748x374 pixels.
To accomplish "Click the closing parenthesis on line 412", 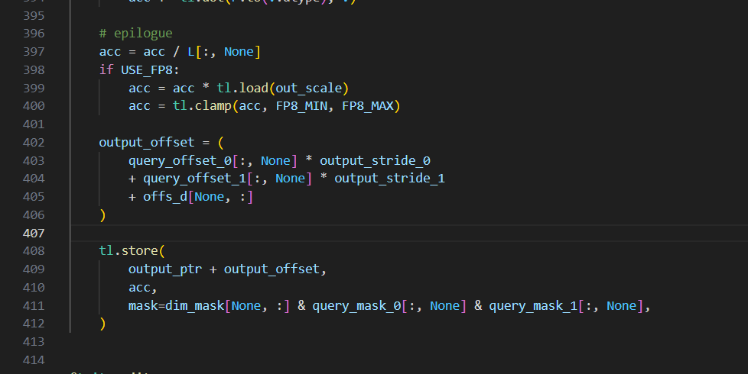I will click(102, 324).
